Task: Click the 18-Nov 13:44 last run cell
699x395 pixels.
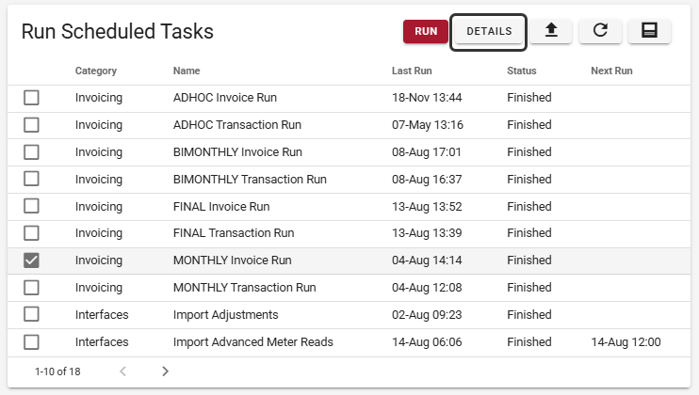Action: point(427,98)
